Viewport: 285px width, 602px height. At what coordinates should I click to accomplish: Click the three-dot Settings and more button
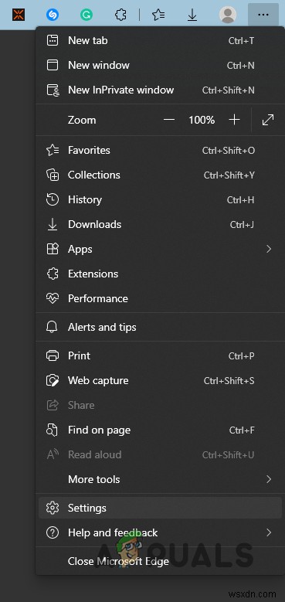pos(263,15)
